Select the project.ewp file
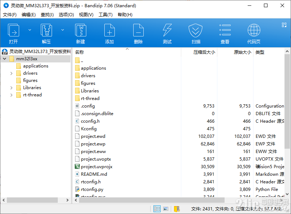This screenshot has width=291, height=214. [x=90, y=144]
